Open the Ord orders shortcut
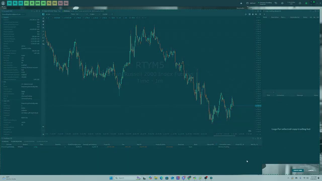Viewport: 322px width, 181px height. click(55, 3)
